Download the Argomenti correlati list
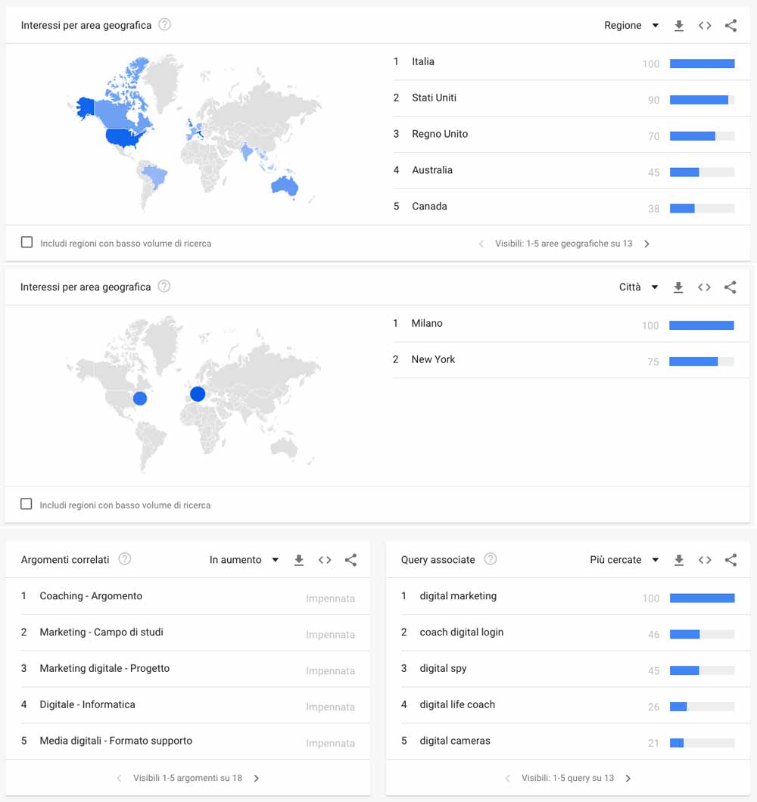The height and width of the screenshot is (802, 757). click(299, 560)
